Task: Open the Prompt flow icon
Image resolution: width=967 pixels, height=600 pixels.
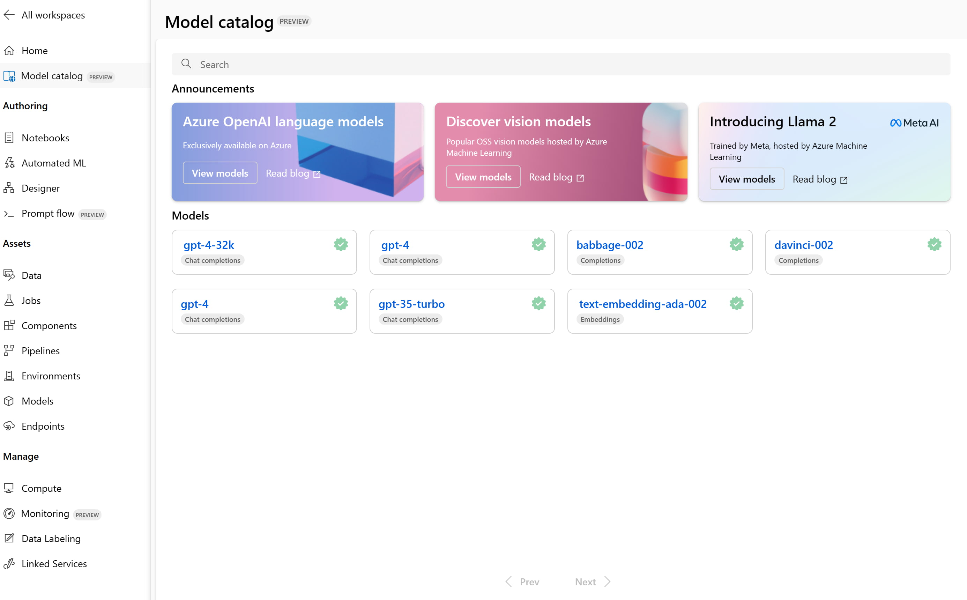Action: 10,212
